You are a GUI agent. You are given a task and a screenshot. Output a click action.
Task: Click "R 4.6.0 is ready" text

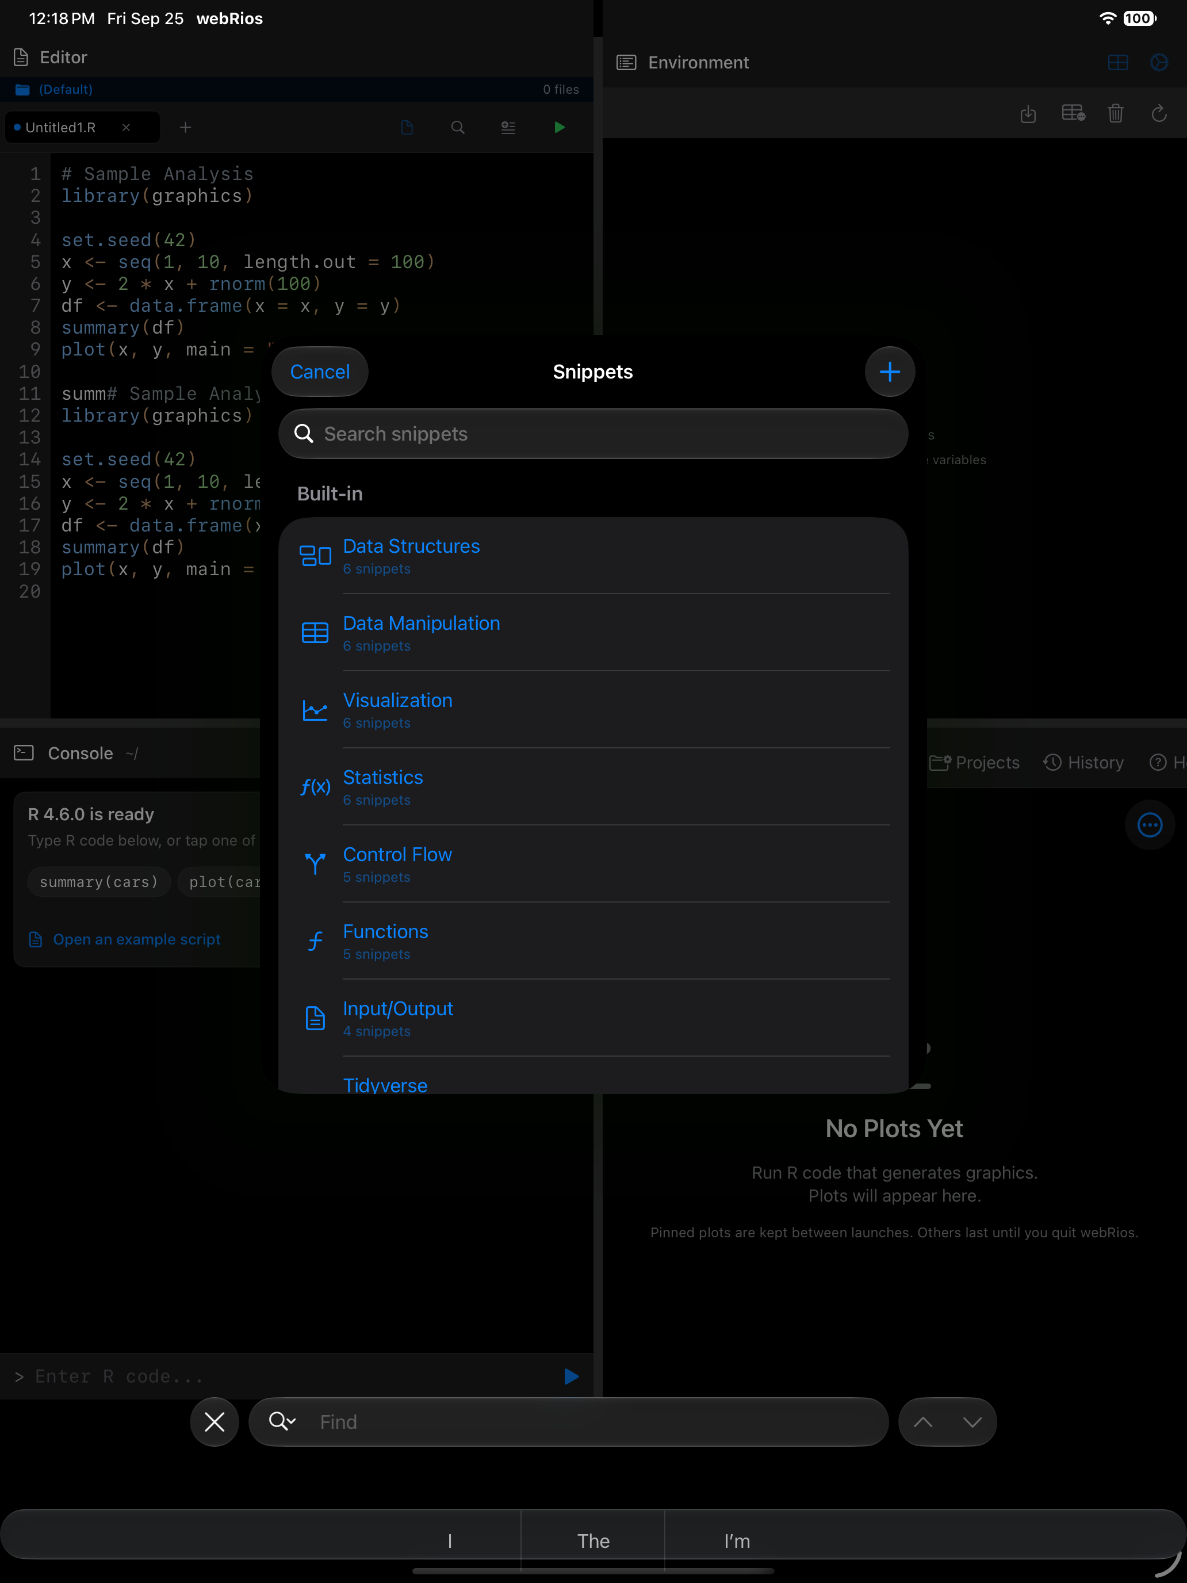[91, 815]
